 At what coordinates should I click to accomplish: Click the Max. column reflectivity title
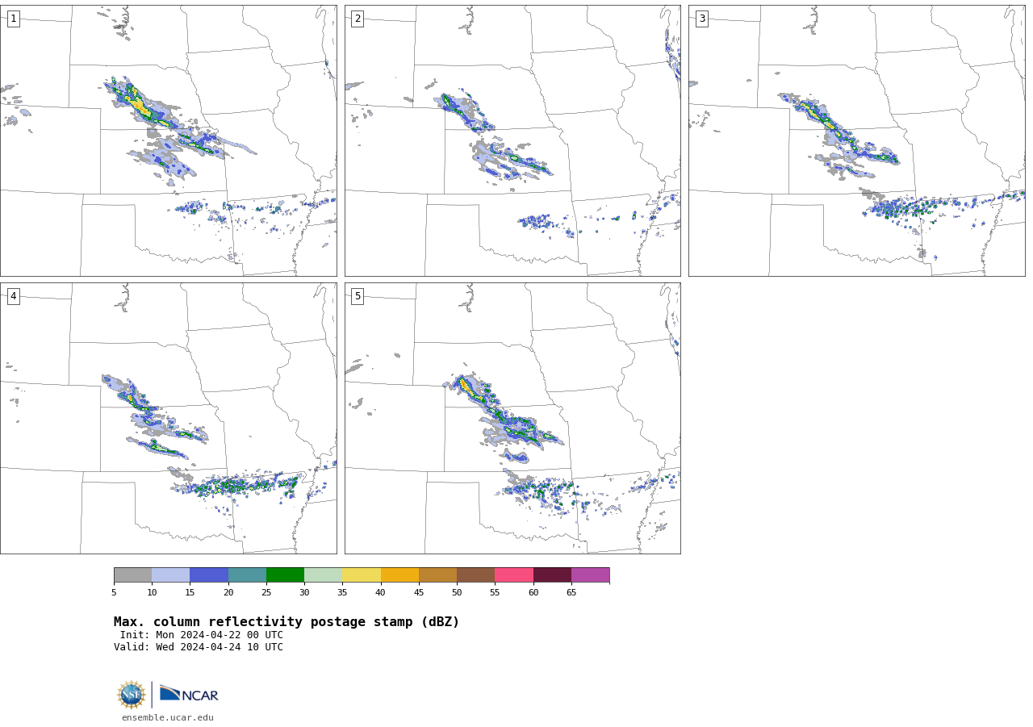[x=286, y=622]
